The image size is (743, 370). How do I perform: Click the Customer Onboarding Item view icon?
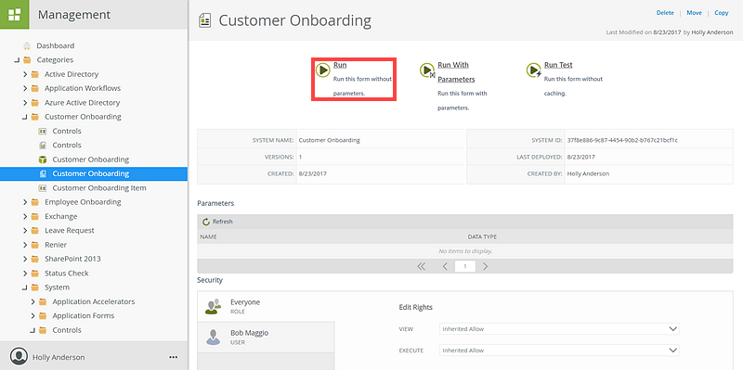point(42,188)
